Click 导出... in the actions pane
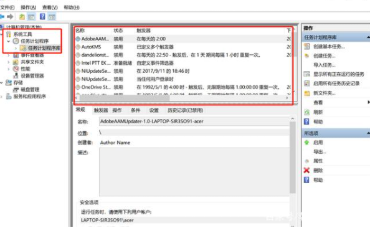Image resolution: width=370 pixels, height=233 pixels. coord(320,152)
